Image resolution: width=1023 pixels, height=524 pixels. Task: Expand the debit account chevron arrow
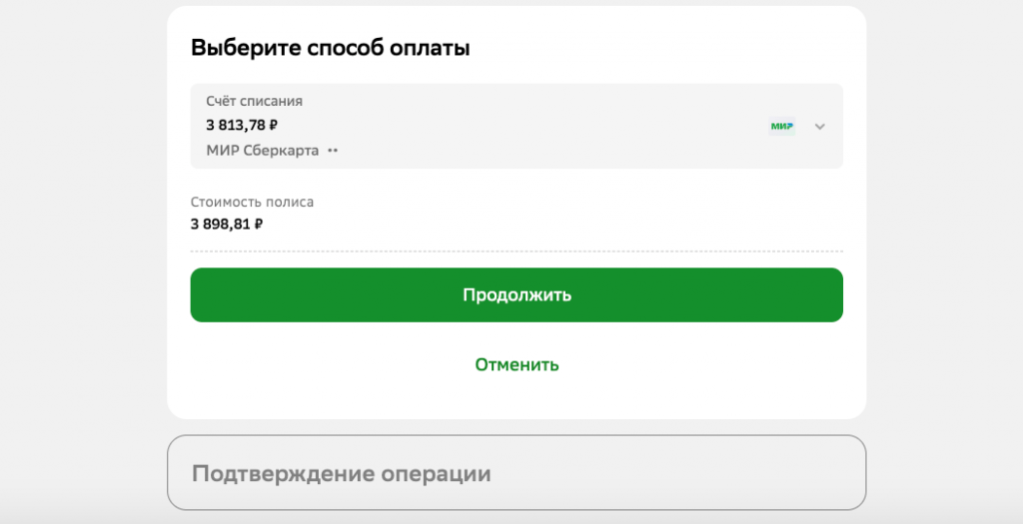tap(820, 126)
